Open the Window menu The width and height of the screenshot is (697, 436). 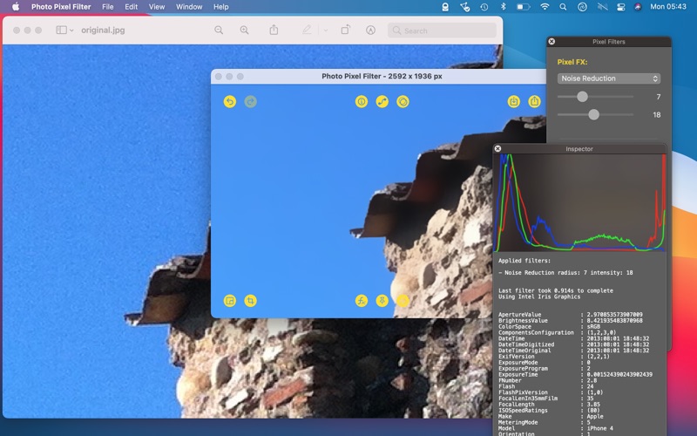tap(189, 7)
